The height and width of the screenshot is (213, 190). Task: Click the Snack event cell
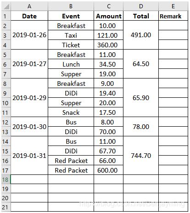tap(71, 112)
